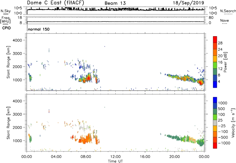Image resolution: width=236 pixels, height=163 pixels.
Task: Click the 'CPID' label
Action: [x=6, y=28]
